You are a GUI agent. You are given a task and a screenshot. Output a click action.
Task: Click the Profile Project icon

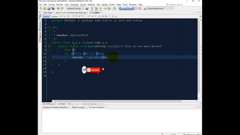109,9
